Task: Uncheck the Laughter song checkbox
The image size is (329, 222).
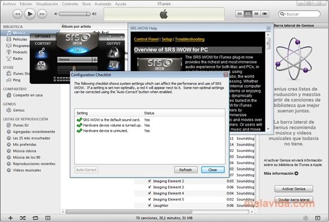Action: point(150,205)
